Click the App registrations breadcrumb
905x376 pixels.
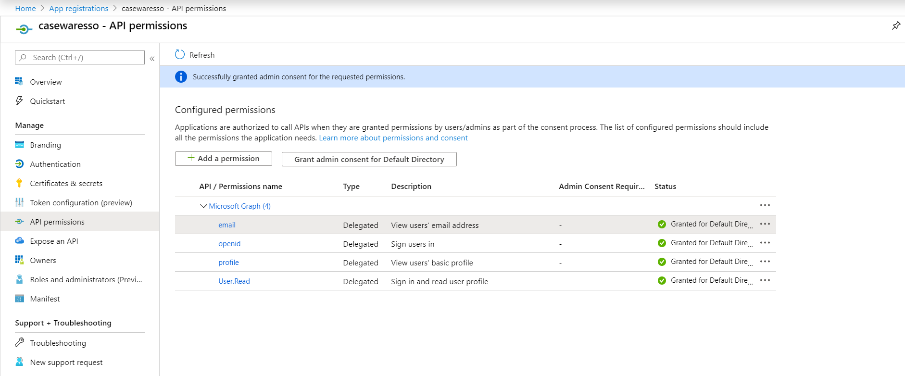[x=78, y=9]
